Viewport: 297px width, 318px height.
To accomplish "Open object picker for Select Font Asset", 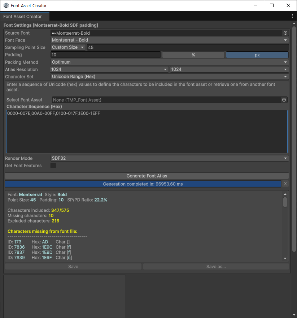I will click(284, 100).
